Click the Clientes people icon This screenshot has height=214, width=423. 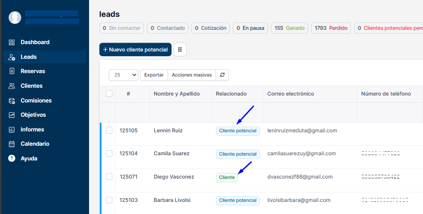pos(12,86)
